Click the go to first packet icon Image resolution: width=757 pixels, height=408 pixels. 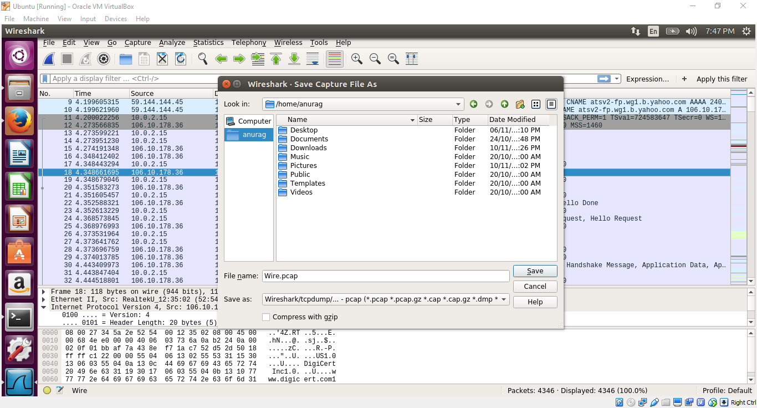(276, 59)
